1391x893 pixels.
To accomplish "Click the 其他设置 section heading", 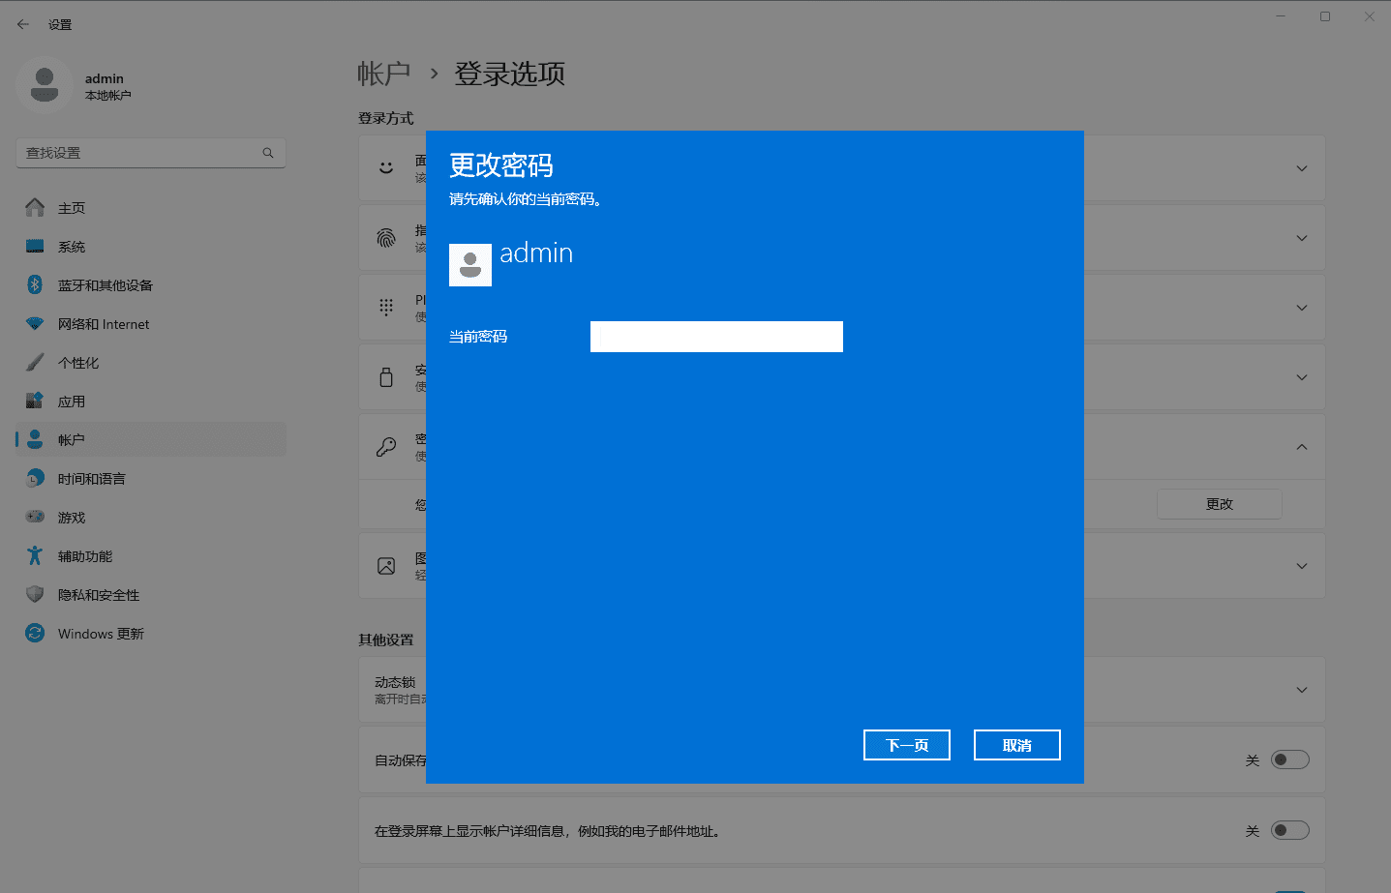I will pos(386,640).
